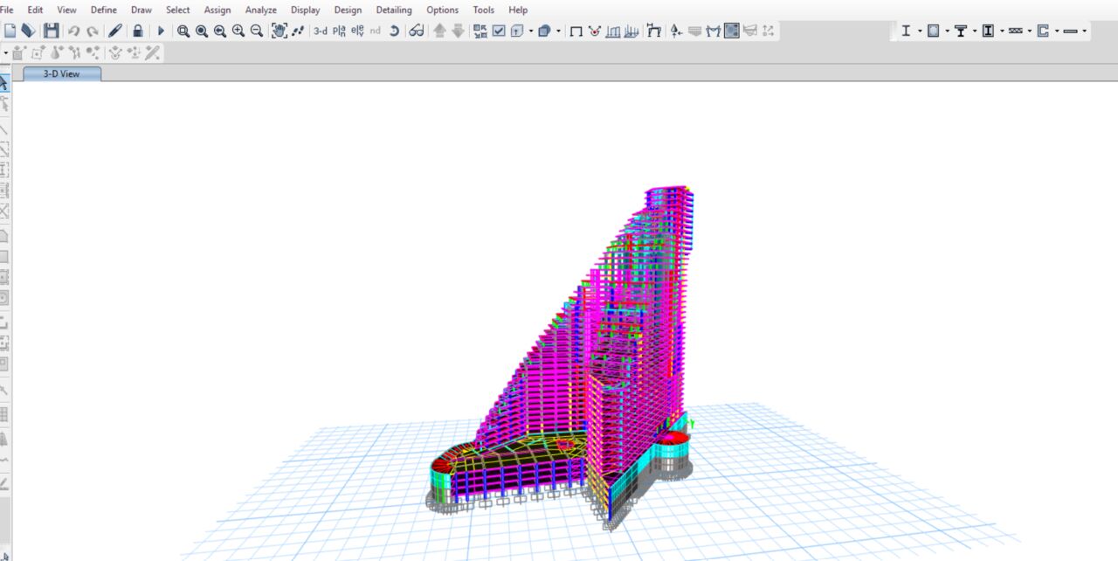Viewport: 1118px width, 561px height.
Task: Rotate the 3D view with circular arrow
Action: tap(394, 31)
